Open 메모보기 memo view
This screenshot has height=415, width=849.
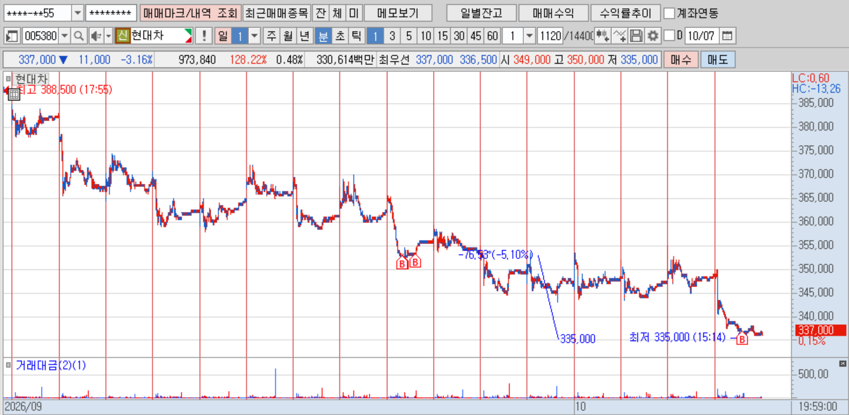click(398, 13)
